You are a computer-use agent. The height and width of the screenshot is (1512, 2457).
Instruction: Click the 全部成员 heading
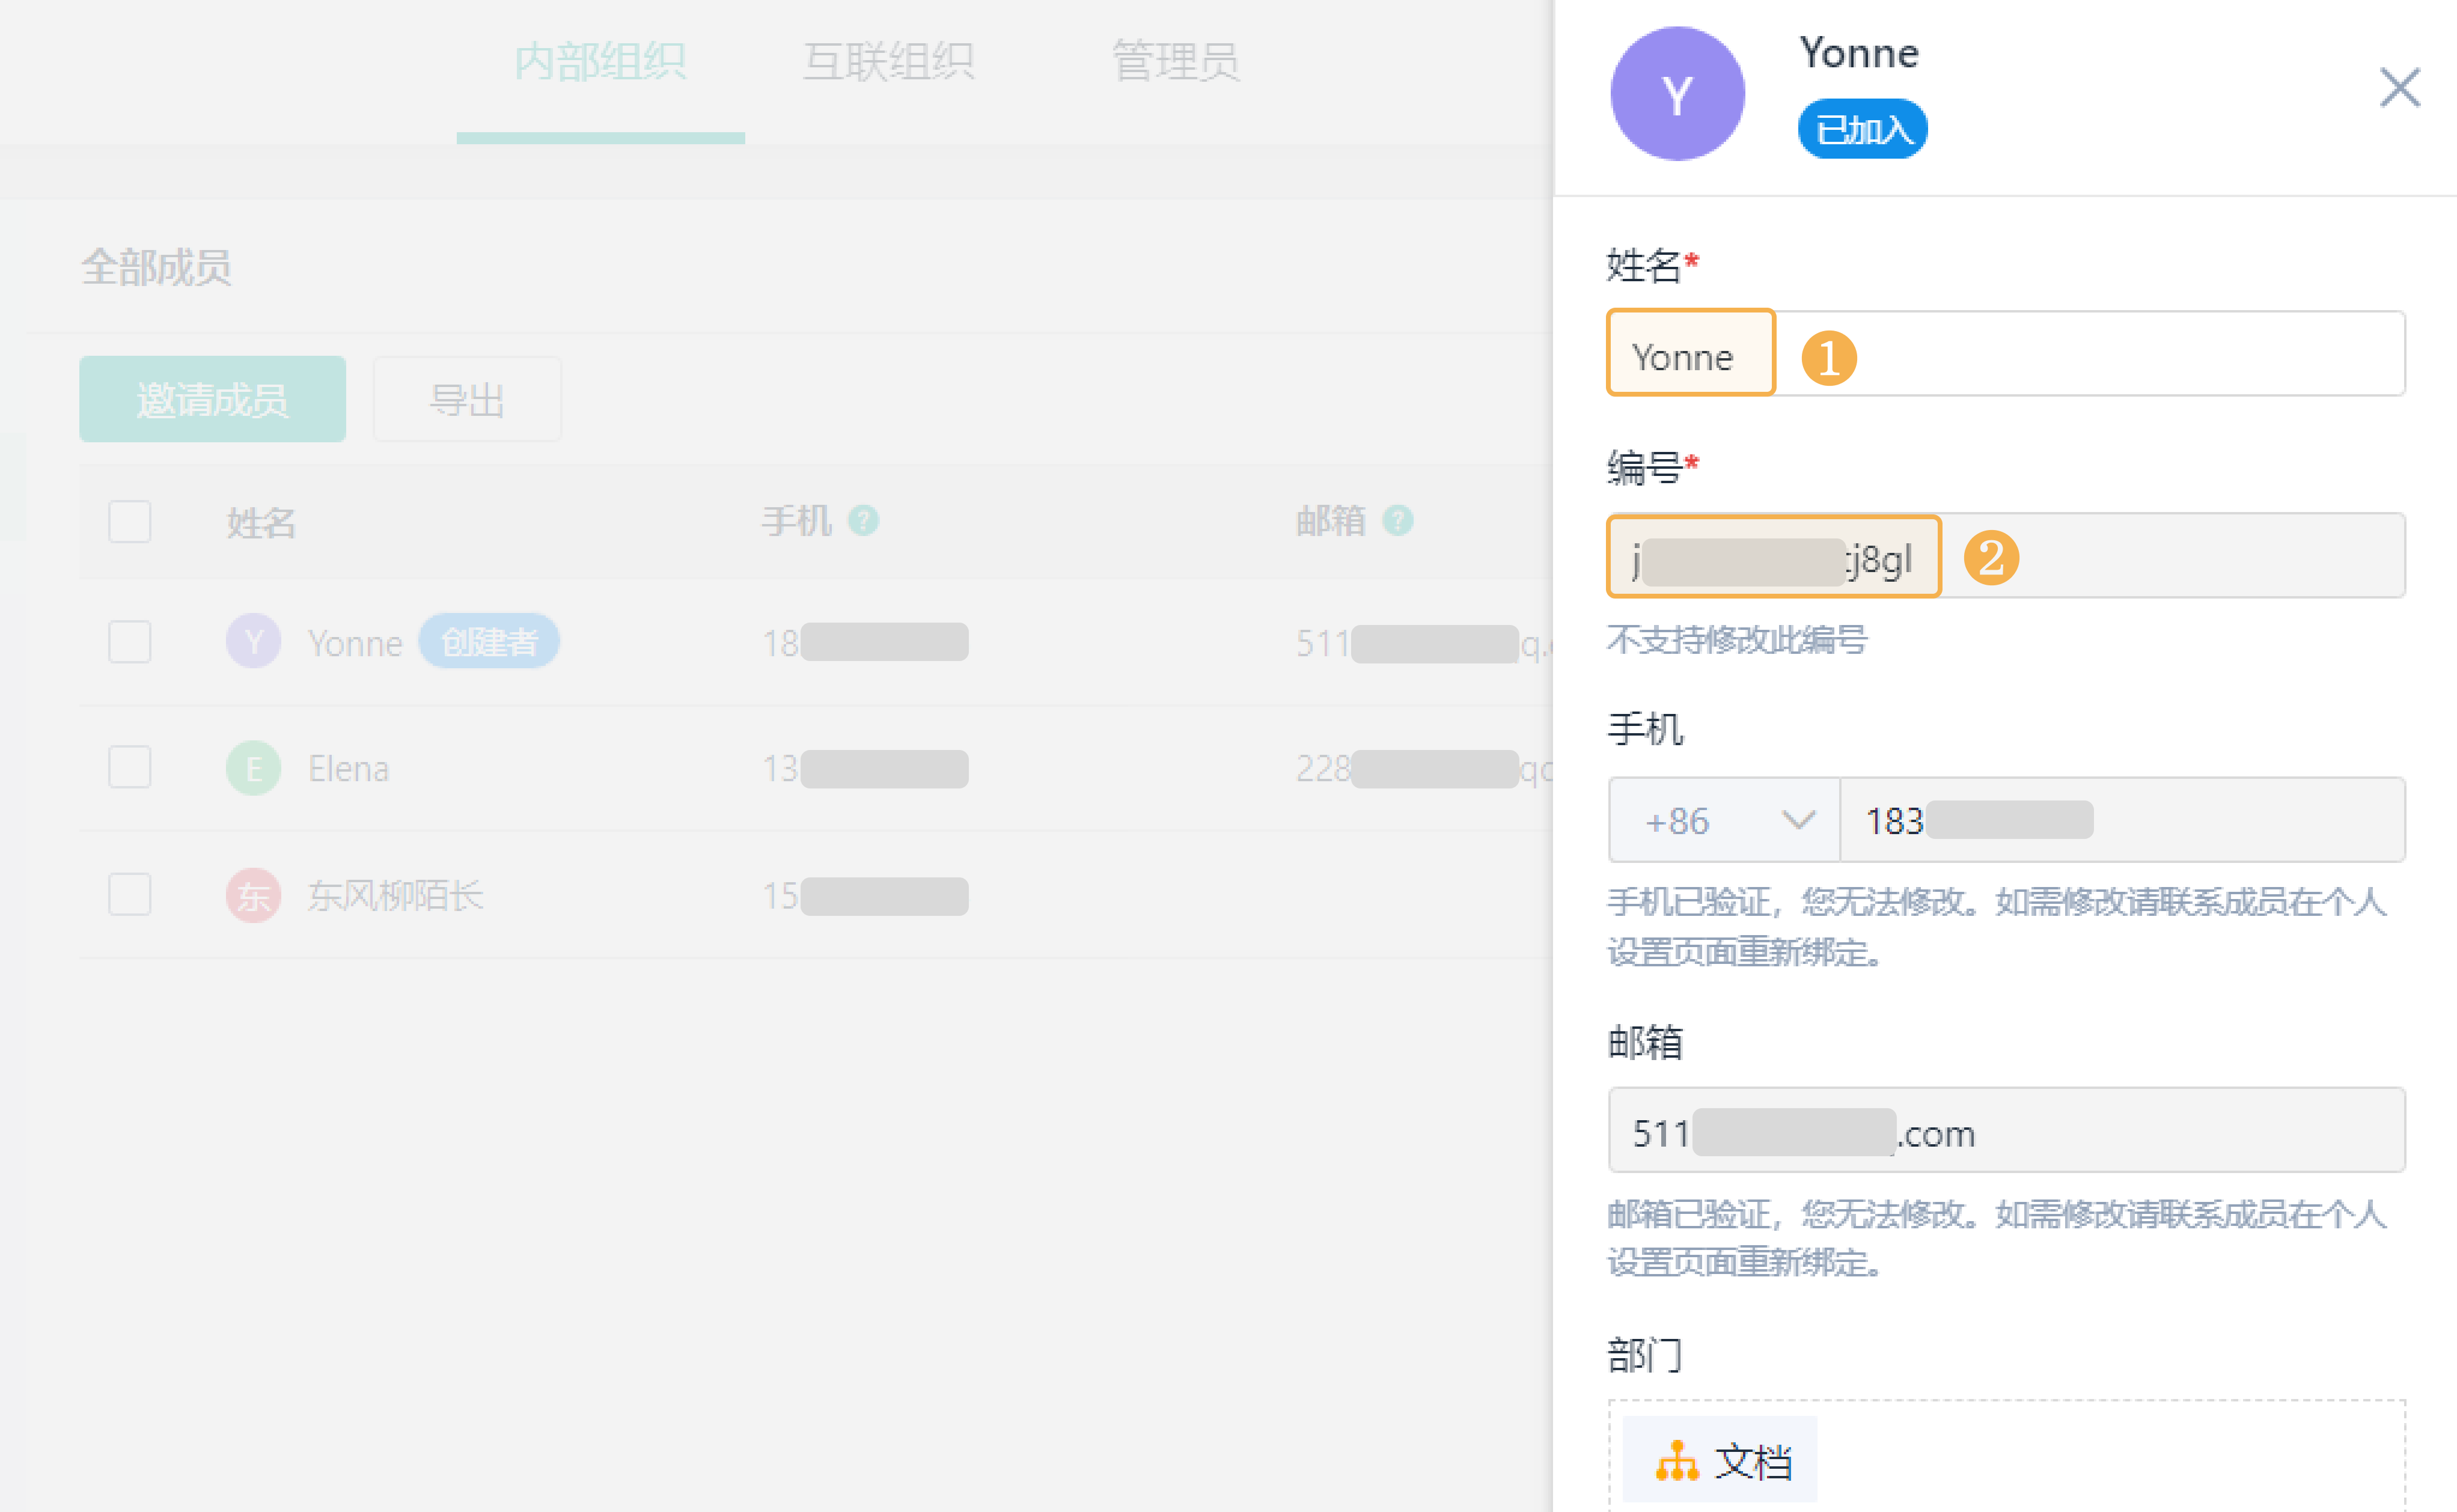coord(156,267)
